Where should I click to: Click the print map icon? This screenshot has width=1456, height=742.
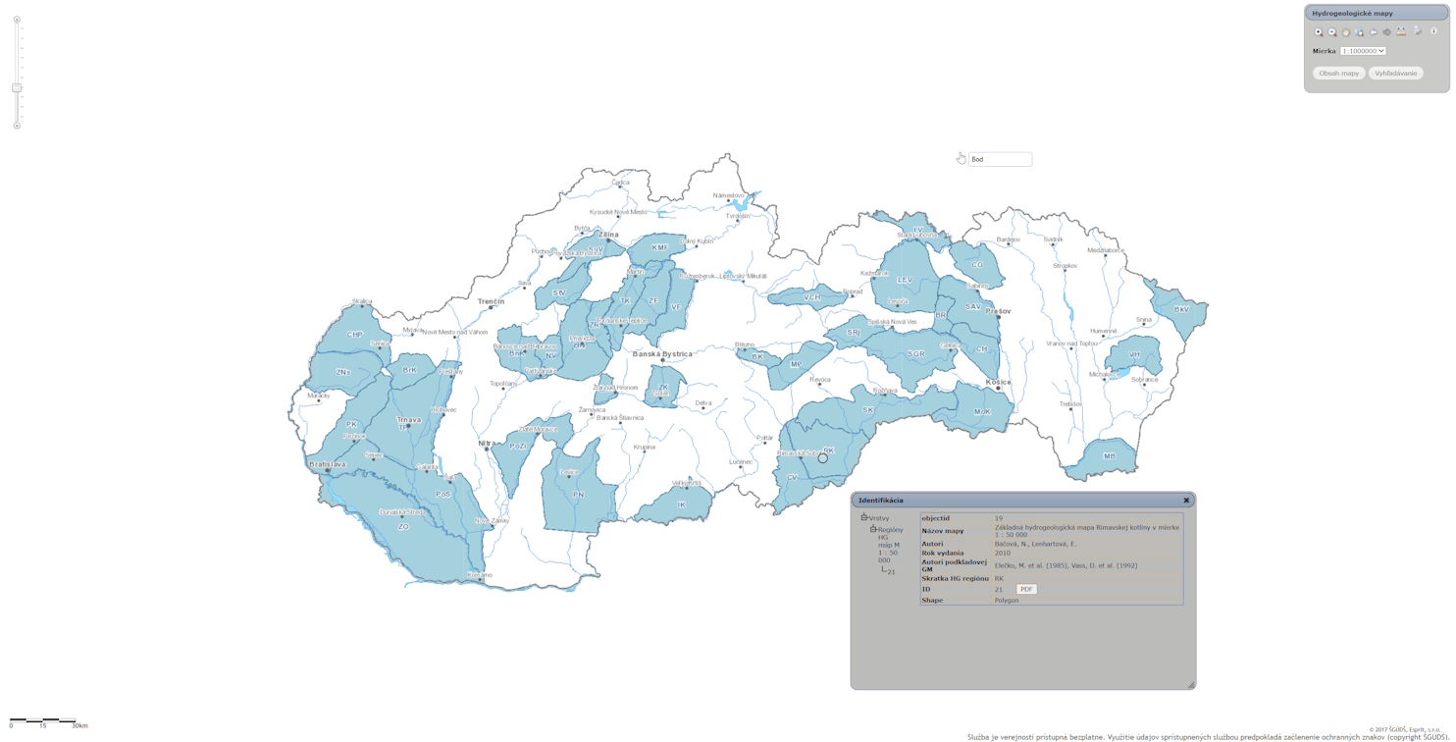point(1418,31)
